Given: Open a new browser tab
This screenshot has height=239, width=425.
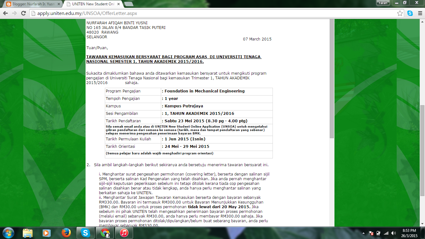Looking at the screenshot, I should point(128,4).
